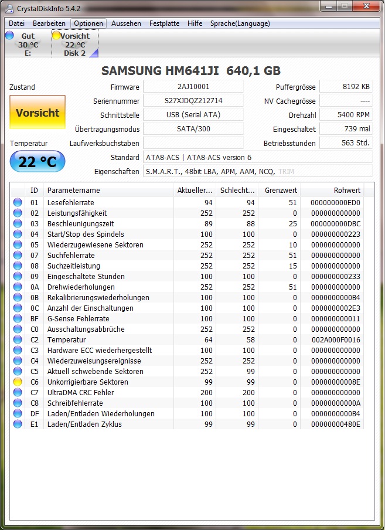Click raw value 00000000480E of Laden/Entladen Zyklus
This screenshot has width=385, height=530.
pyautogui.click(x=335, y=424)
